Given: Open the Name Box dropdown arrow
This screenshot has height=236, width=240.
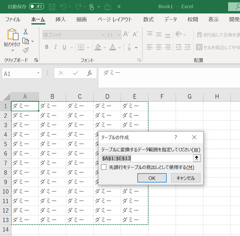Looking at the screenshot, I should pyautogui.click(x=39, y=73).
